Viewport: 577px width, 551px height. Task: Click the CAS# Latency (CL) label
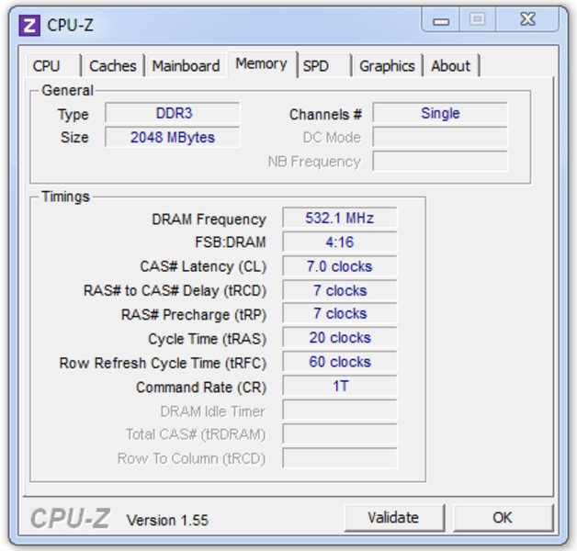(203, 266)
